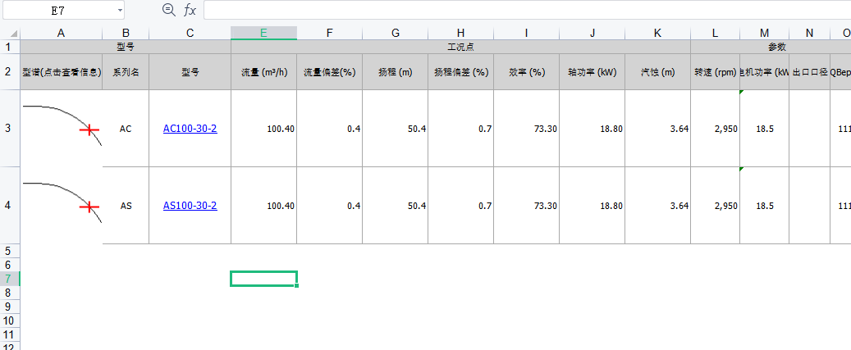Click the 轴功率 (kW) header cell

point(592,71)
